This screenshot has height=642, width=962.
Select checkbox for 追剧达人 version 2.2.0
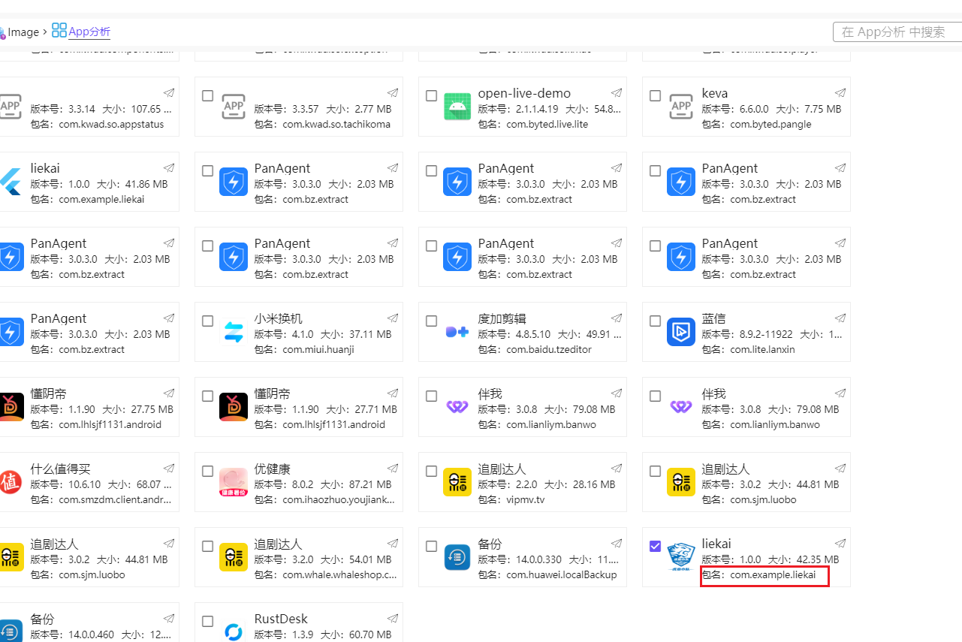pos(432,472)
